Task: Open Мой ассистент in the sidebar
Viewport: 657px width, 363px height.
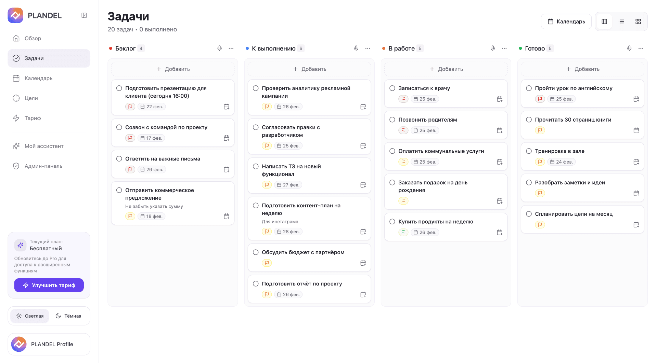Action: (44, 146)
